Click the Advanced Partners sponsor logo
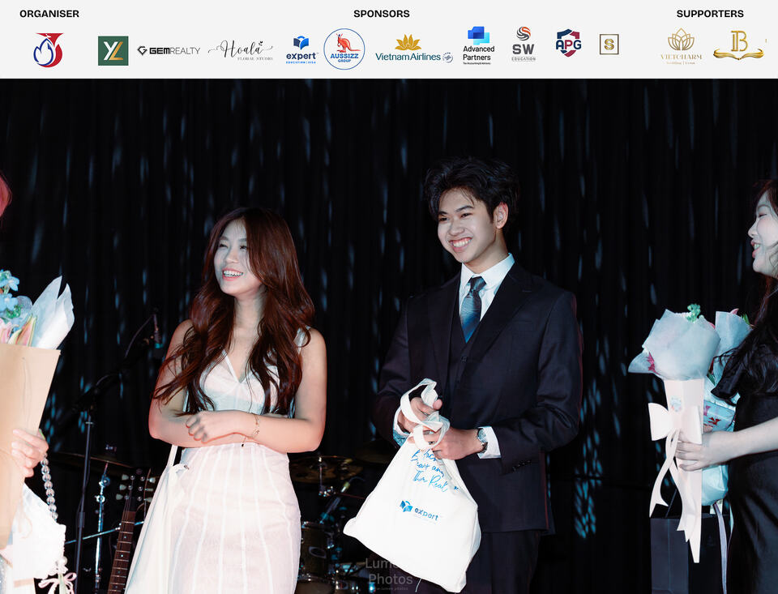Screen dimensions: 778x594 tap(478, 45)
